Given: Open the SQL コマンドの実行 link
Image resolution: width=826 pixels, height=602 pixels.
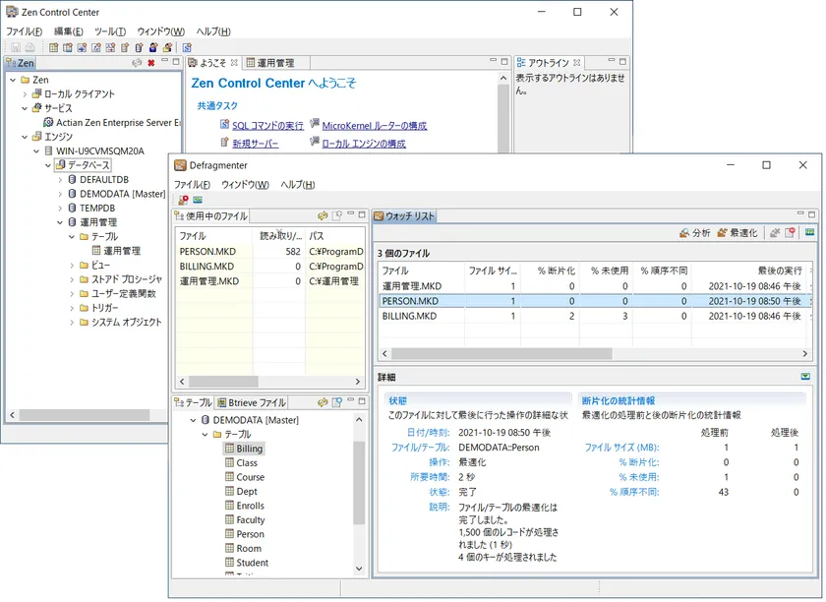Looking at the screenshot, I should pos(267,126).
